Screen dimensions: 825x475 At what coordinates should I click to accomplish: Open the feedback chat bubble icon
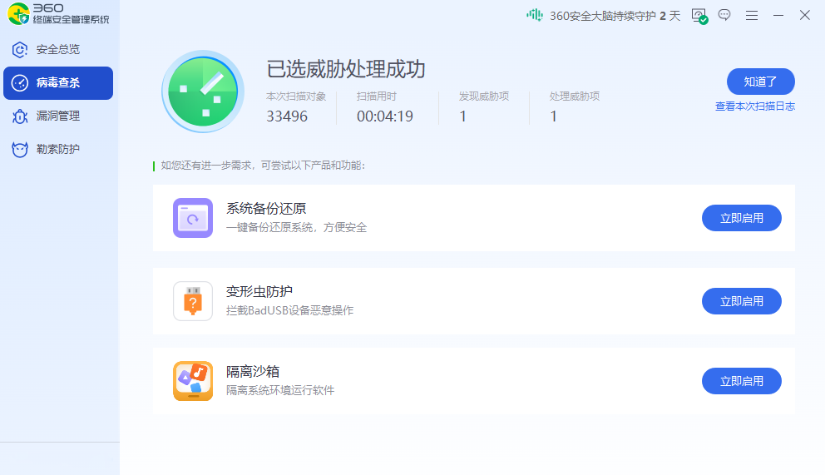(x=724, y=15)
